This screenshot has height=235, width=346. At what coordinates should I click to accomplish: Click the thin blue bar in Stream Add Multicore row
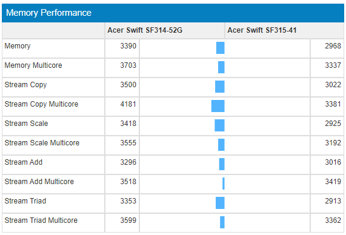[x=224, y=184]
